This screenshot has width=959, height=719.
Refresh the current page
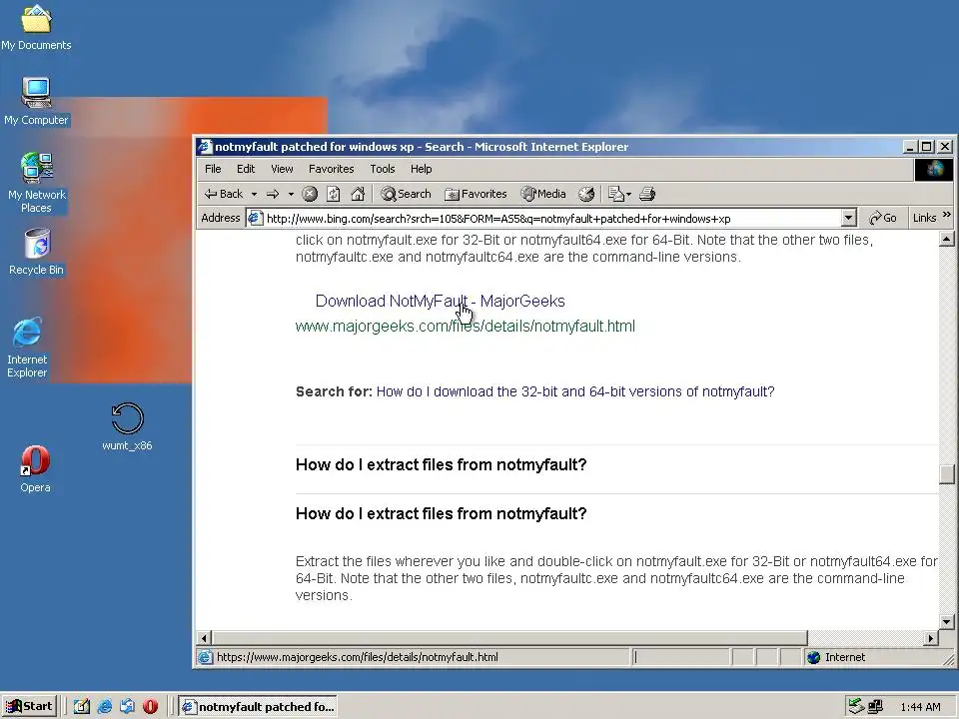(x=334, y=194)
